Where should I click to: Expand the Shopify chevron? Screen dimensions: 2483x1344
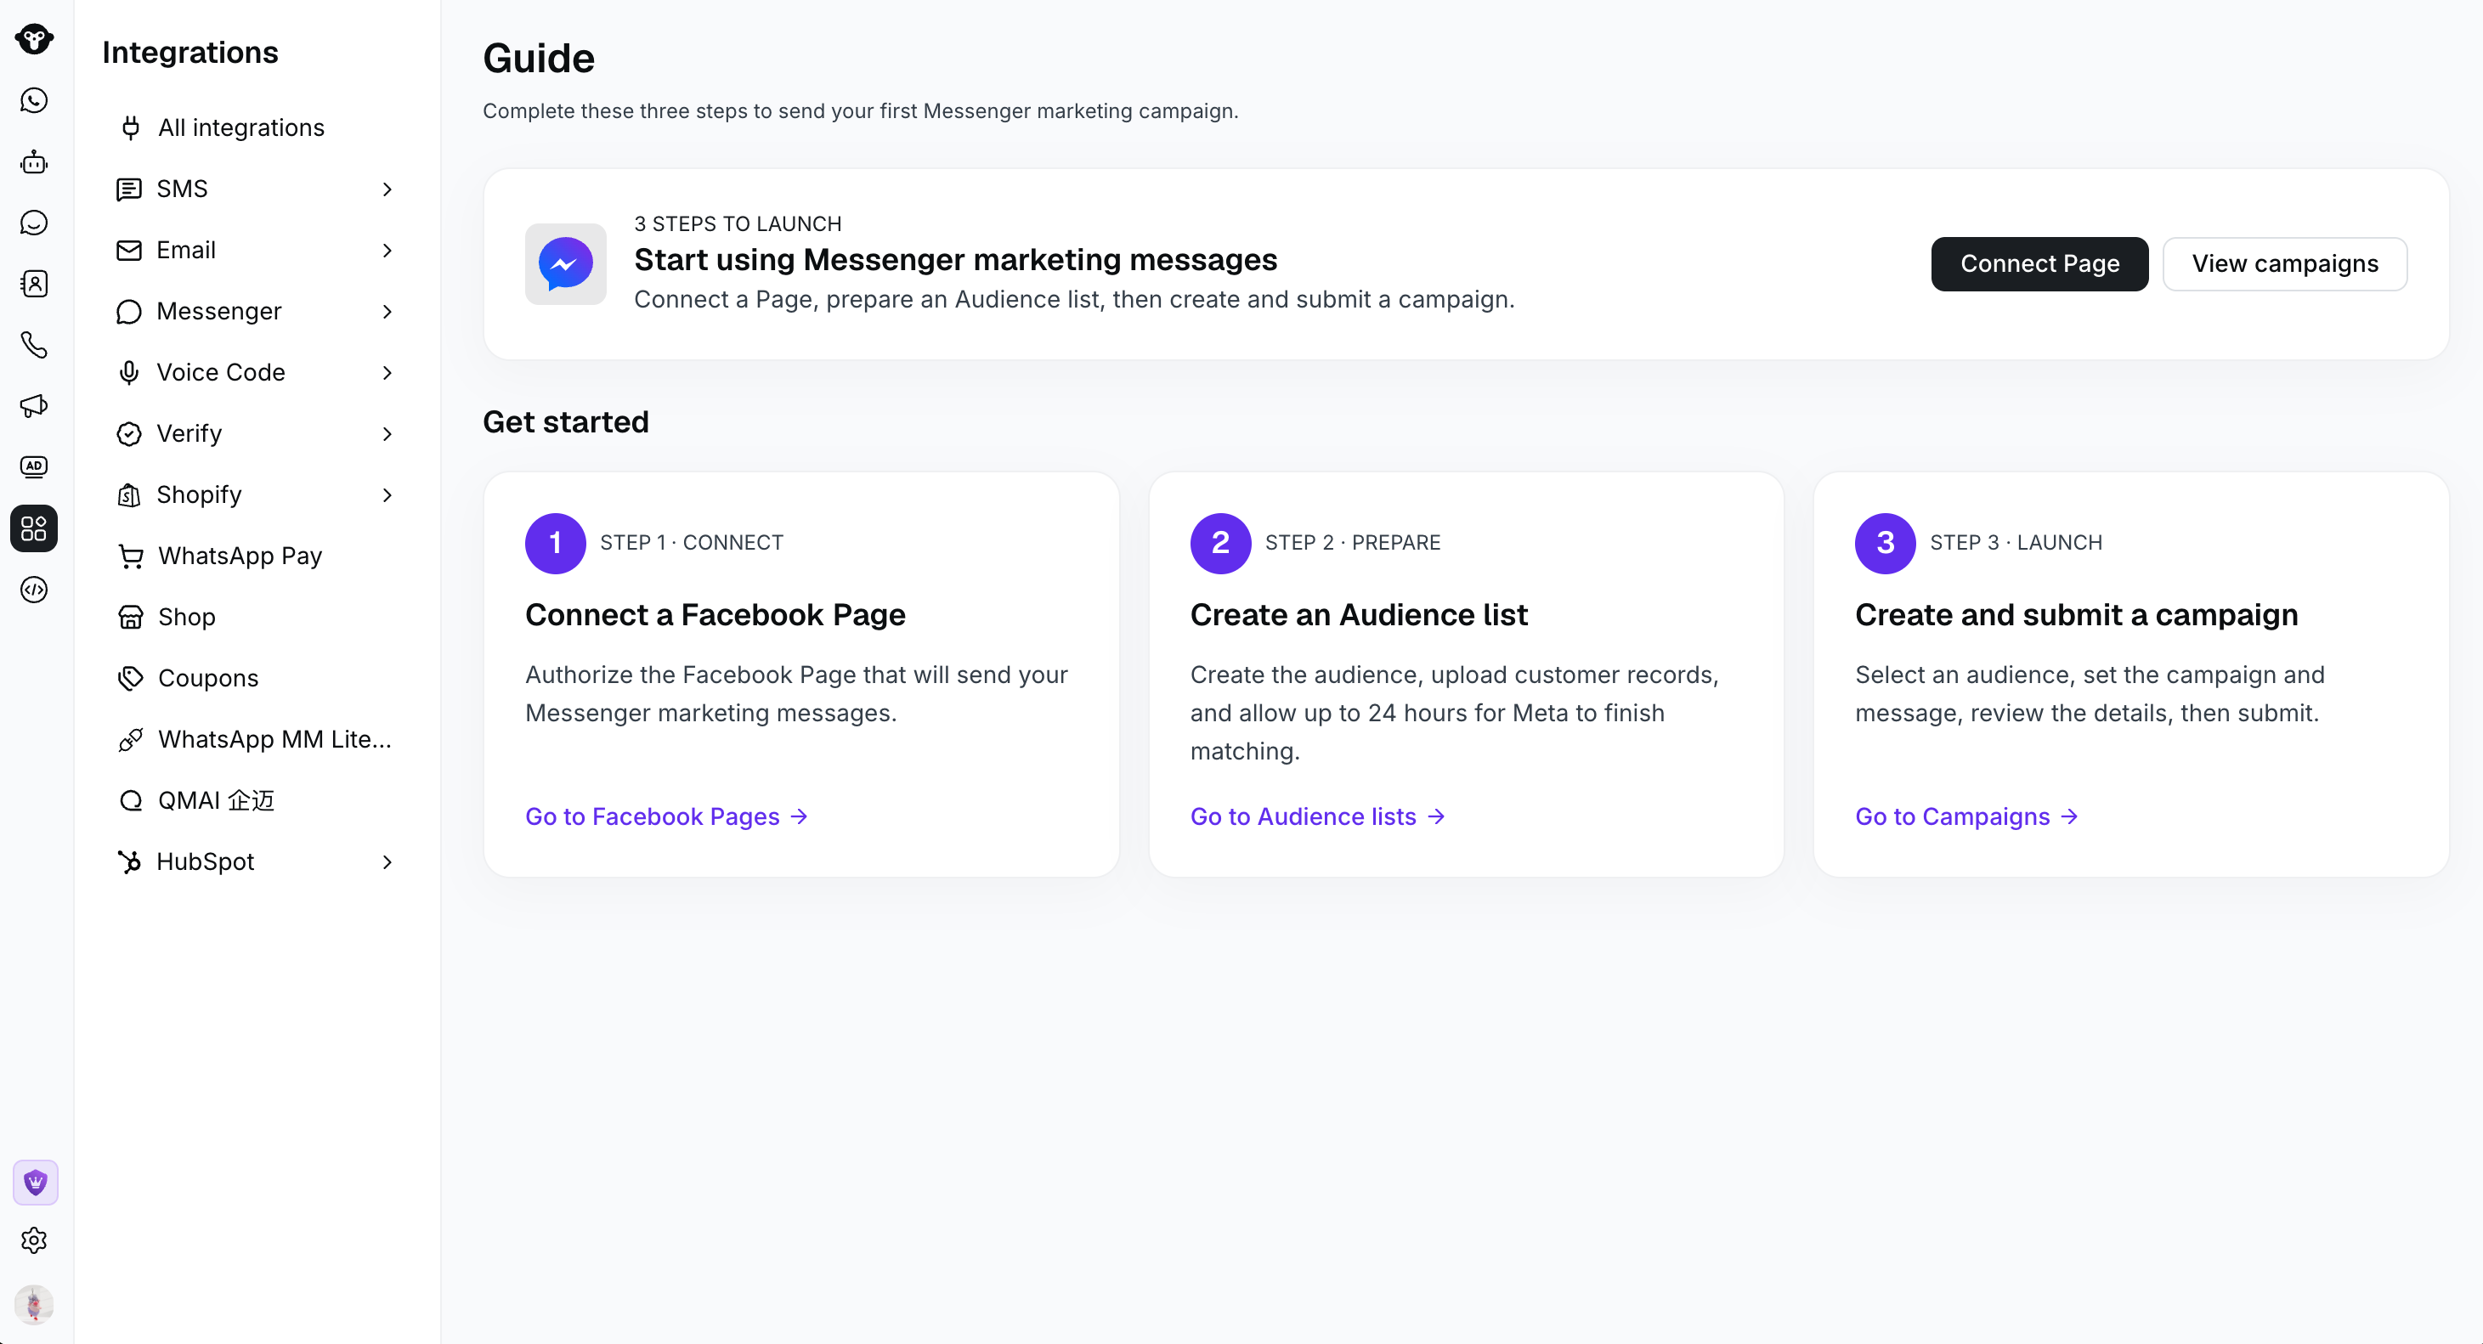(387, 495)
